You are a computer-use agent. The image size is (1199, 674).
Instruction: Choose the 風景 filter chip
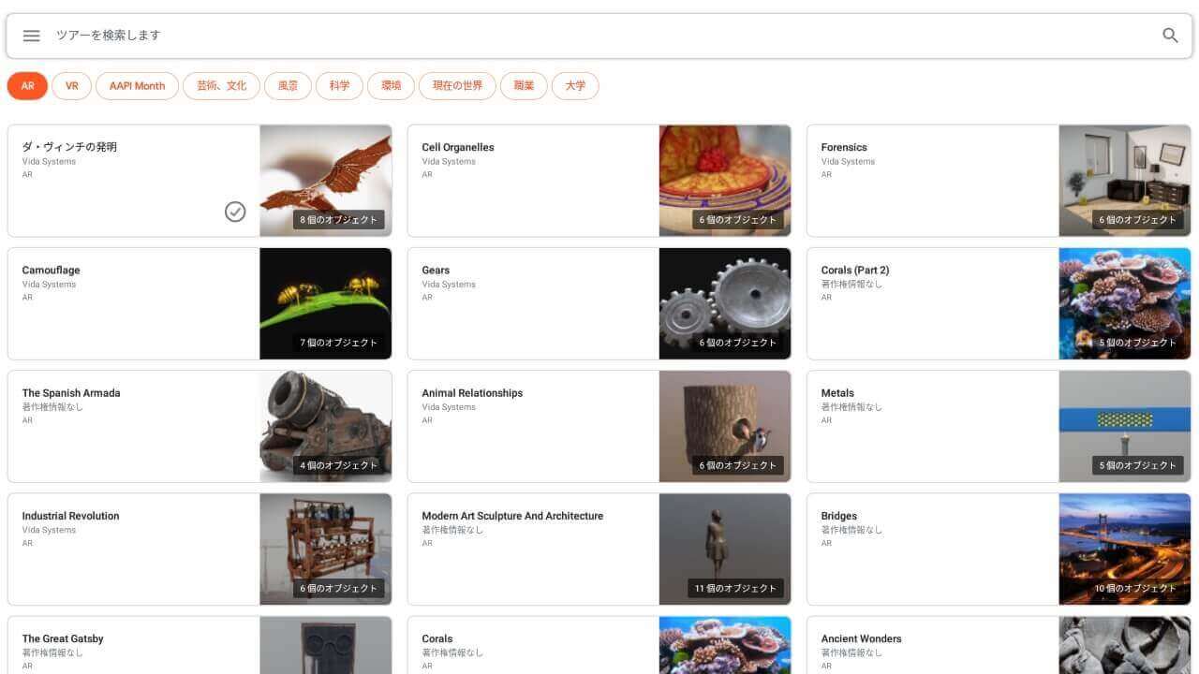288,86
